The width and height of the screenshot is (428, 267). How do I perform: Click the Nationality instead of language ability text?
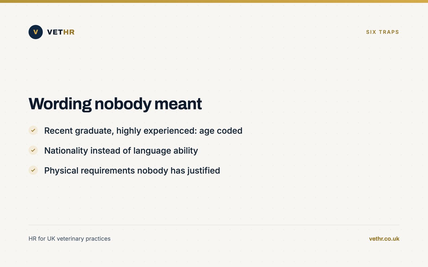pos(121,150)
